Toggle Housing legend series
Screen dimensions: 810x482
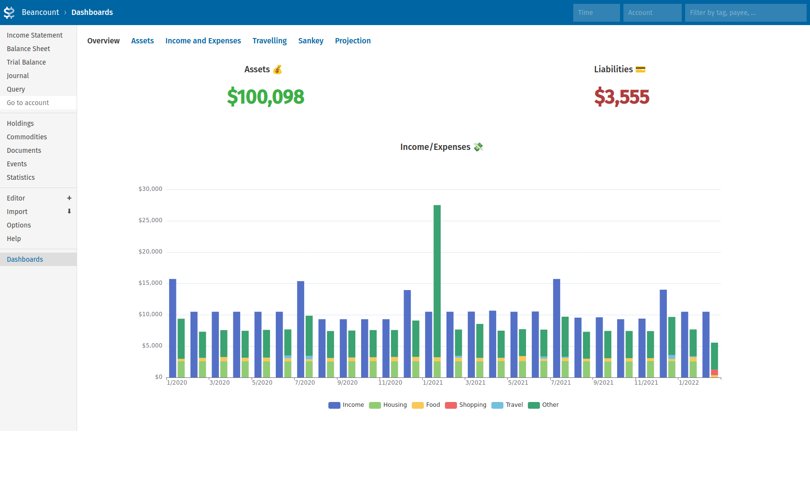pos(388,405)
